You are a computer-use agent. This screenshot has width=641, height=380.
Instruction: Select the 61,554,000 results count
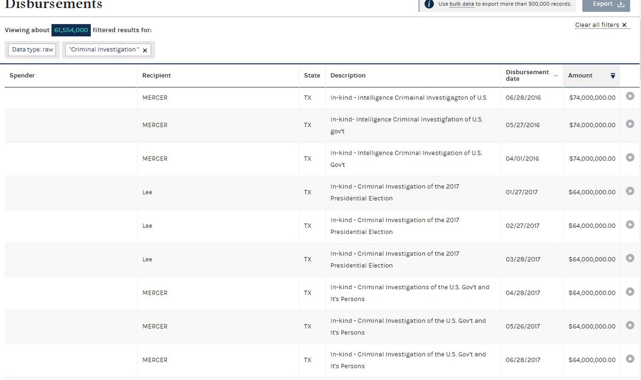(71, 30)
